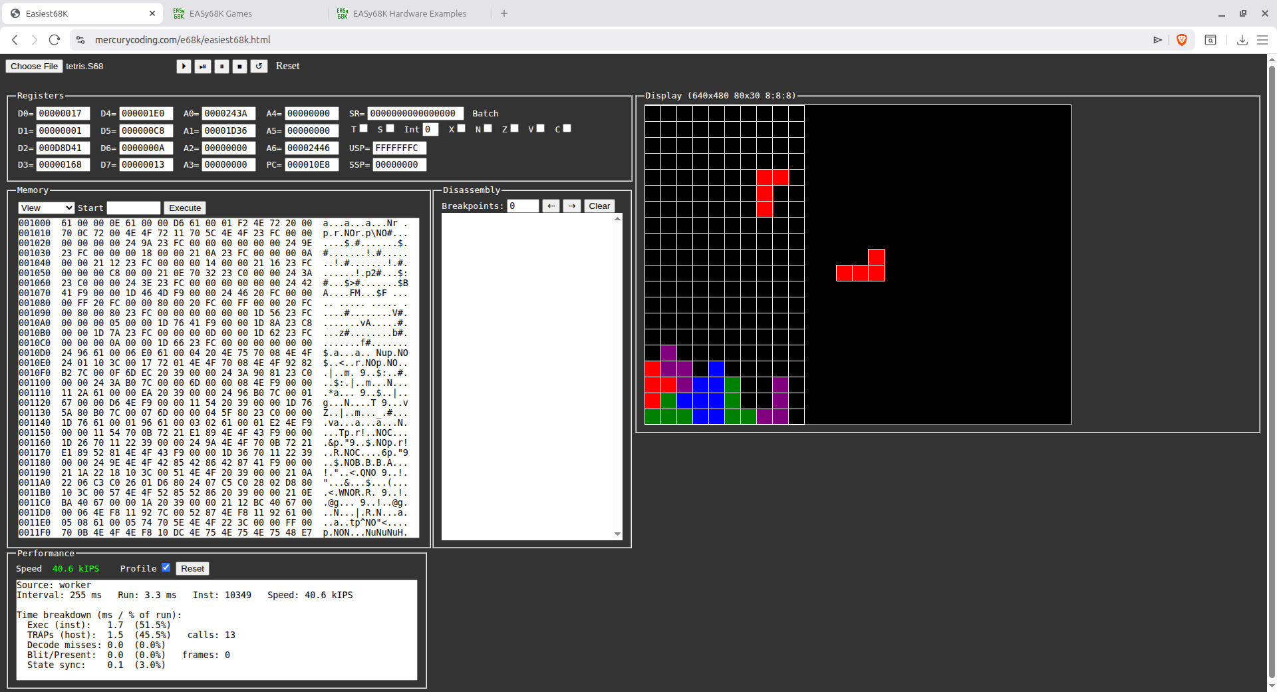
Task: Stop the emulator execution
Action: tap(240, 66)
